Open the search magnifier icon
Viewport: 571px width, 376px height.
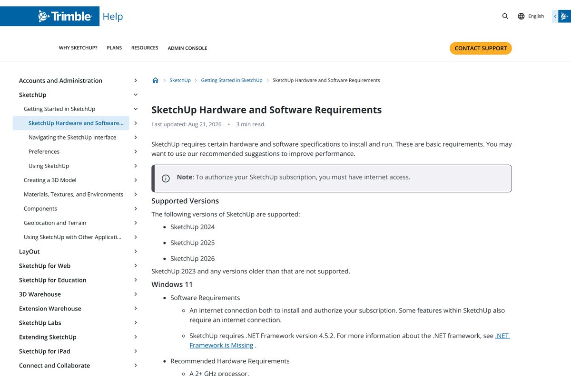505,16
